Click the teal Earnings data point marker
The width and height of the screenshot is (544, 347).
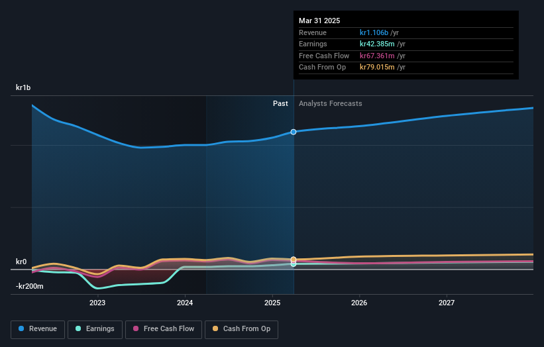click(294, 264)
